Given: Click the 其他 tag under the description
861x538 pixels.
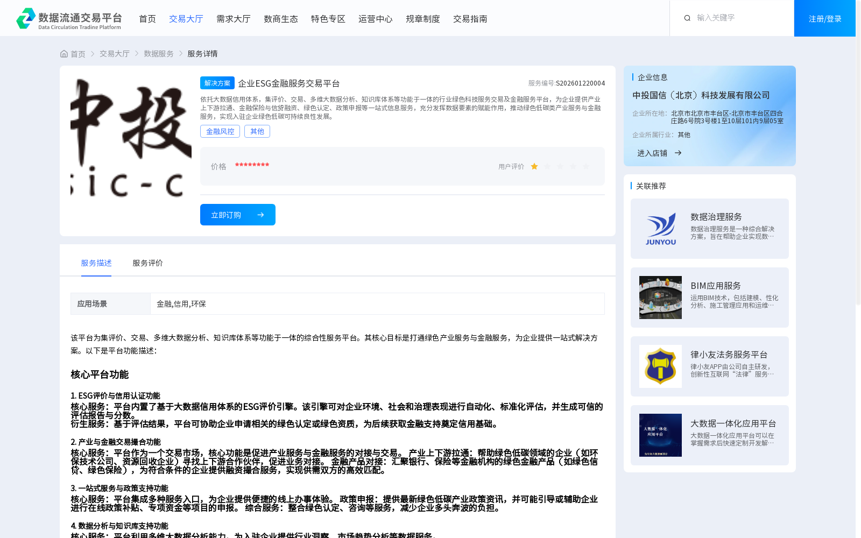Looking at the screenshot, I should point(257,131).
